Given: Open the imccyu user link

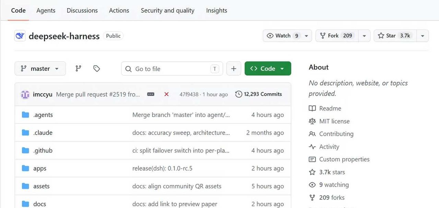Looking at the screenshot, I should [43, 94].
